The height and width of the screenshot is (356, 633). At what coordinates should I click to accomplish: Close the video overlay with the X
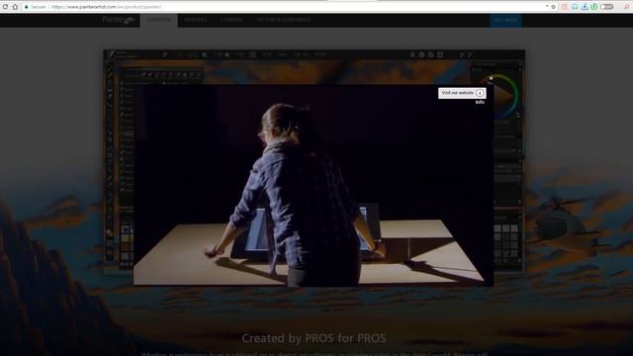tap(491, 78)
